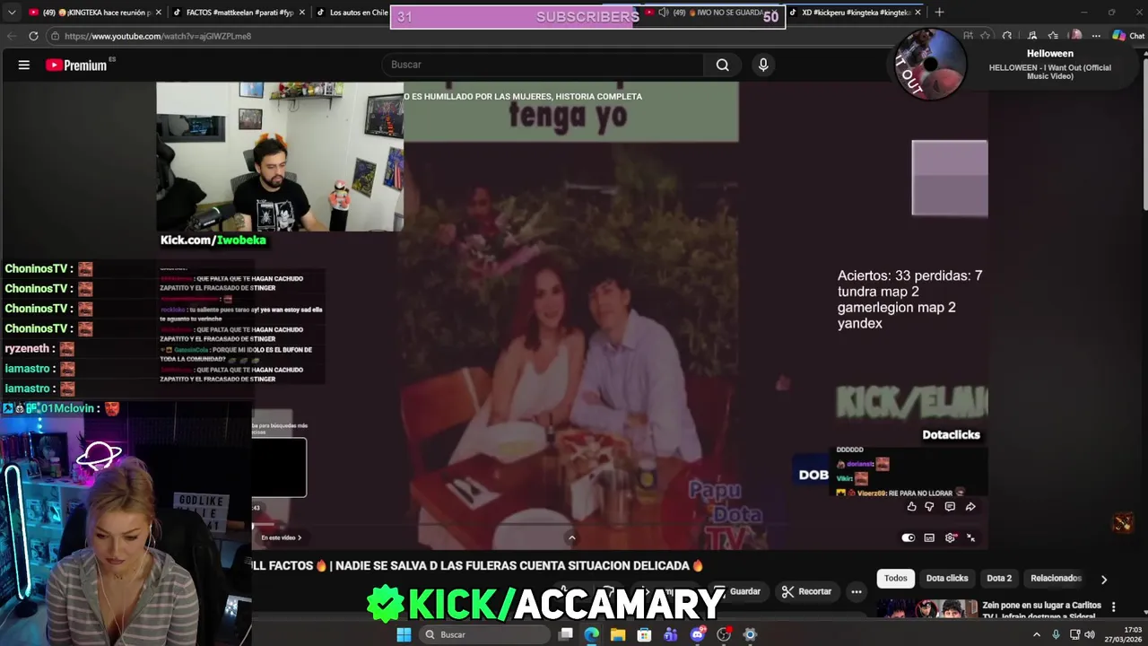Open the comments icon in player

[950, 507]
